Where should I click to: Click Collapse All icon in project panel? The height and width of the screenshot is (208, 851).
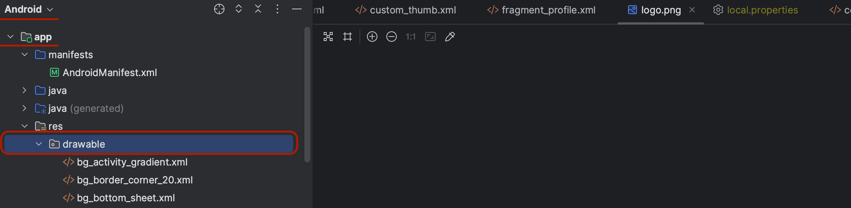point(258,9)
